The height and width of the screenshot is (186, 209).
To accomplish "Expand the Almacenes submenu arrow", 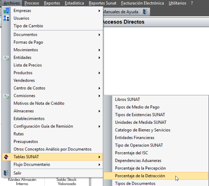I will click(x=99, y=111).
